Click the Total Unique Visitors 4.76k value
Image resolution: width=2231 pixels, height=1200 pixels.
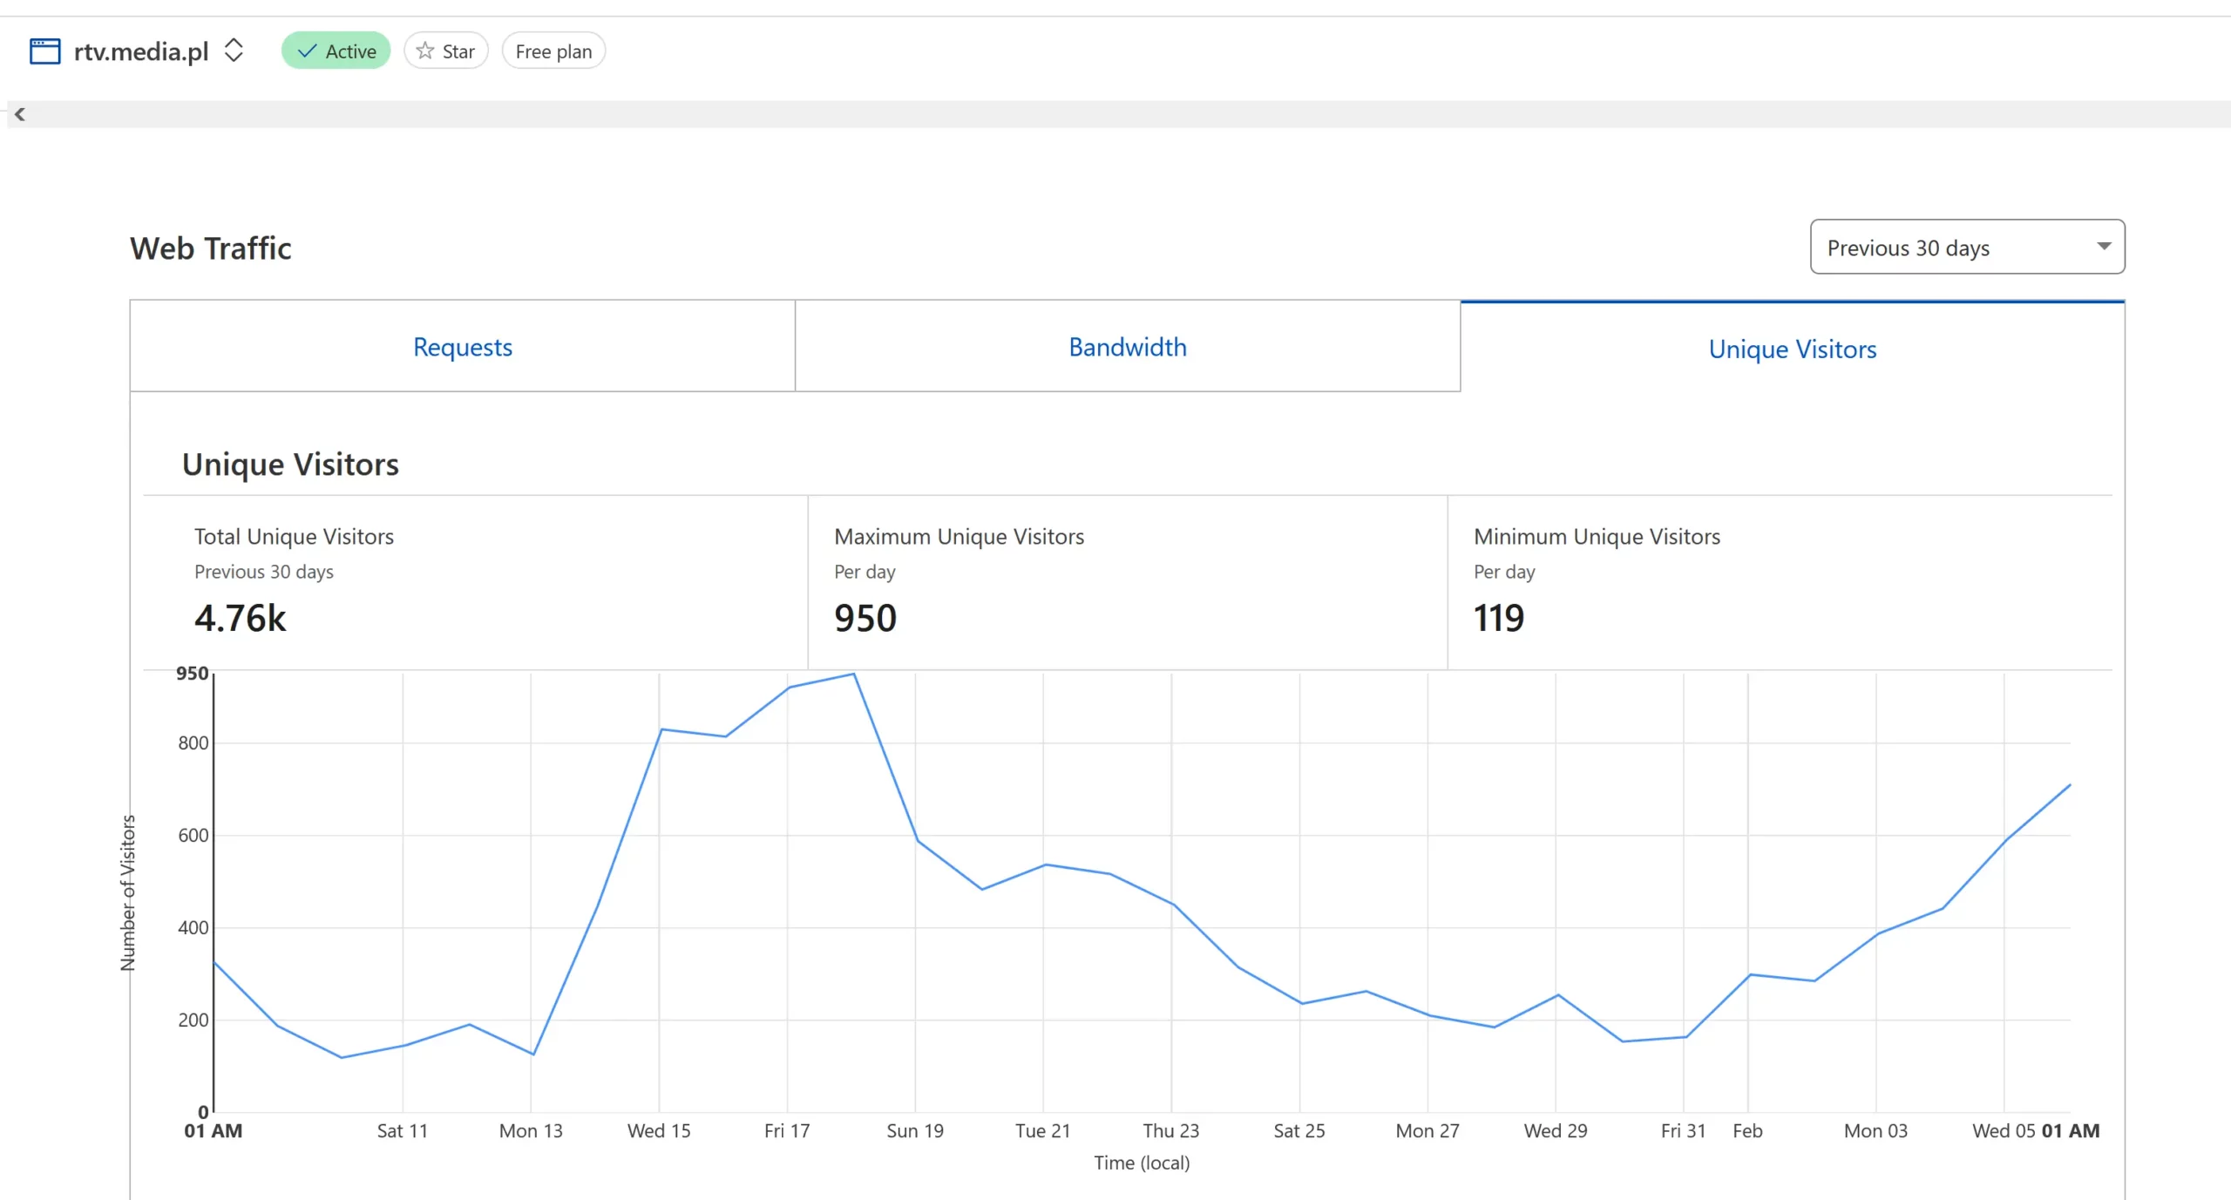[240, 618]
